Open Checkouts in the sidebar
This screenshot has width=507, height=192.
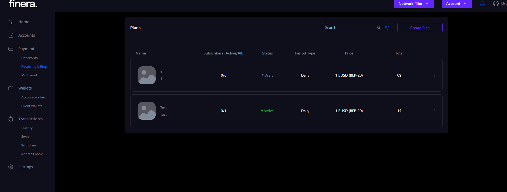[29, 58]
